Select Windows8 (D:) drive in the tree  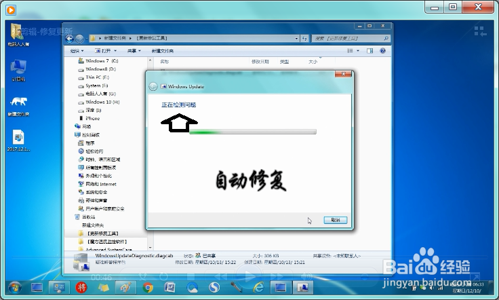[97, 69]
